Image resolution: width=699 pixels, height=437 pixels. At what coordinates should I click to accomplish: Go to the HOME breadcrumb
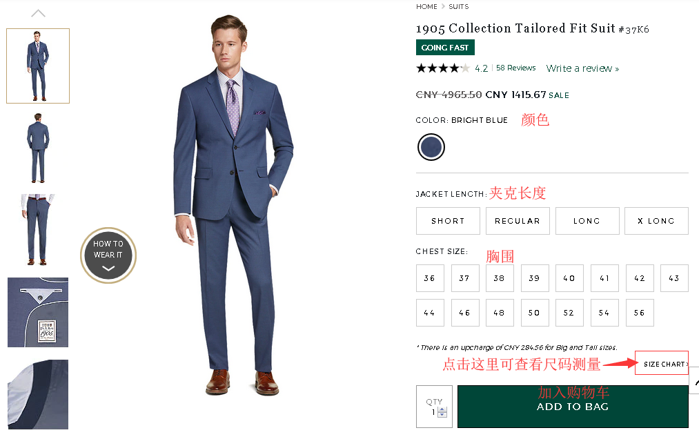(x=426, y=7)
